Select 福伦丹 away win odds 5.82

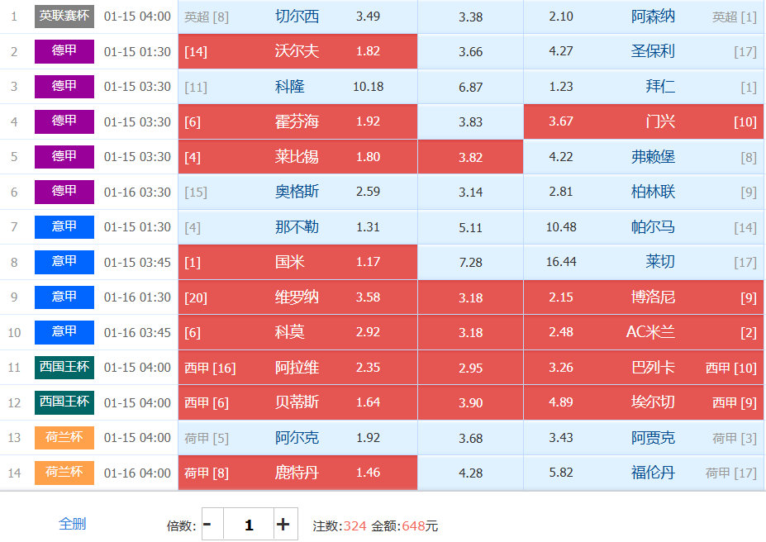[x=643, y=473]
